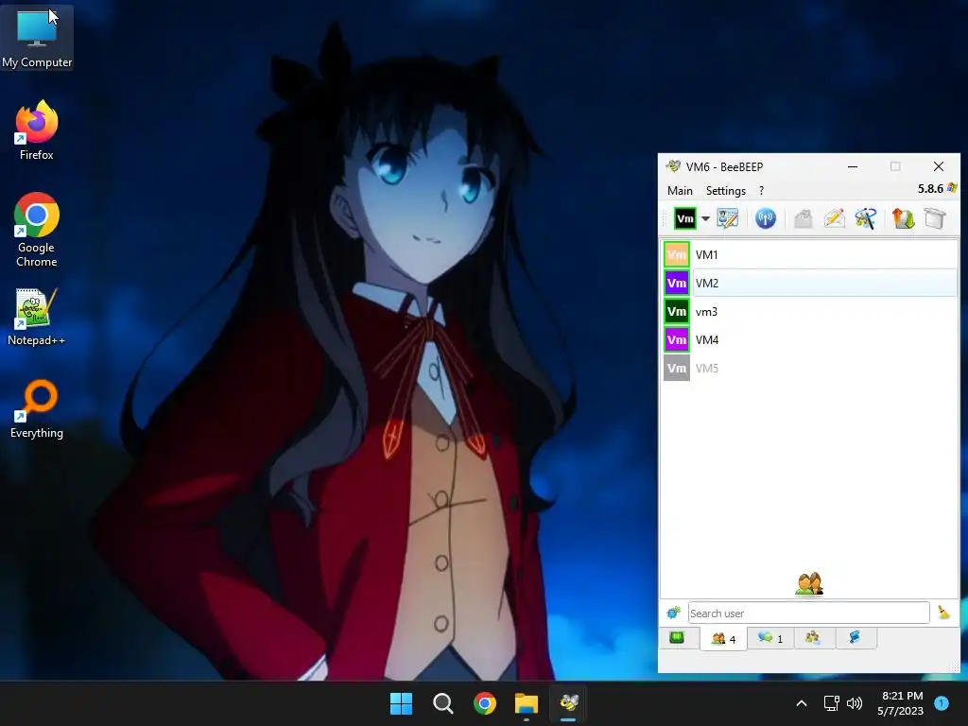Click VM2's purple Vm avatar
Screen dimensions: 968x726
click(x=677, y=283)
